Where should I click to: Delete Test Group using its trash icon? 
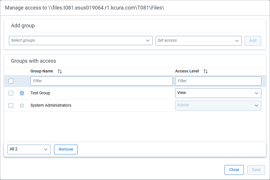[22, 93]
